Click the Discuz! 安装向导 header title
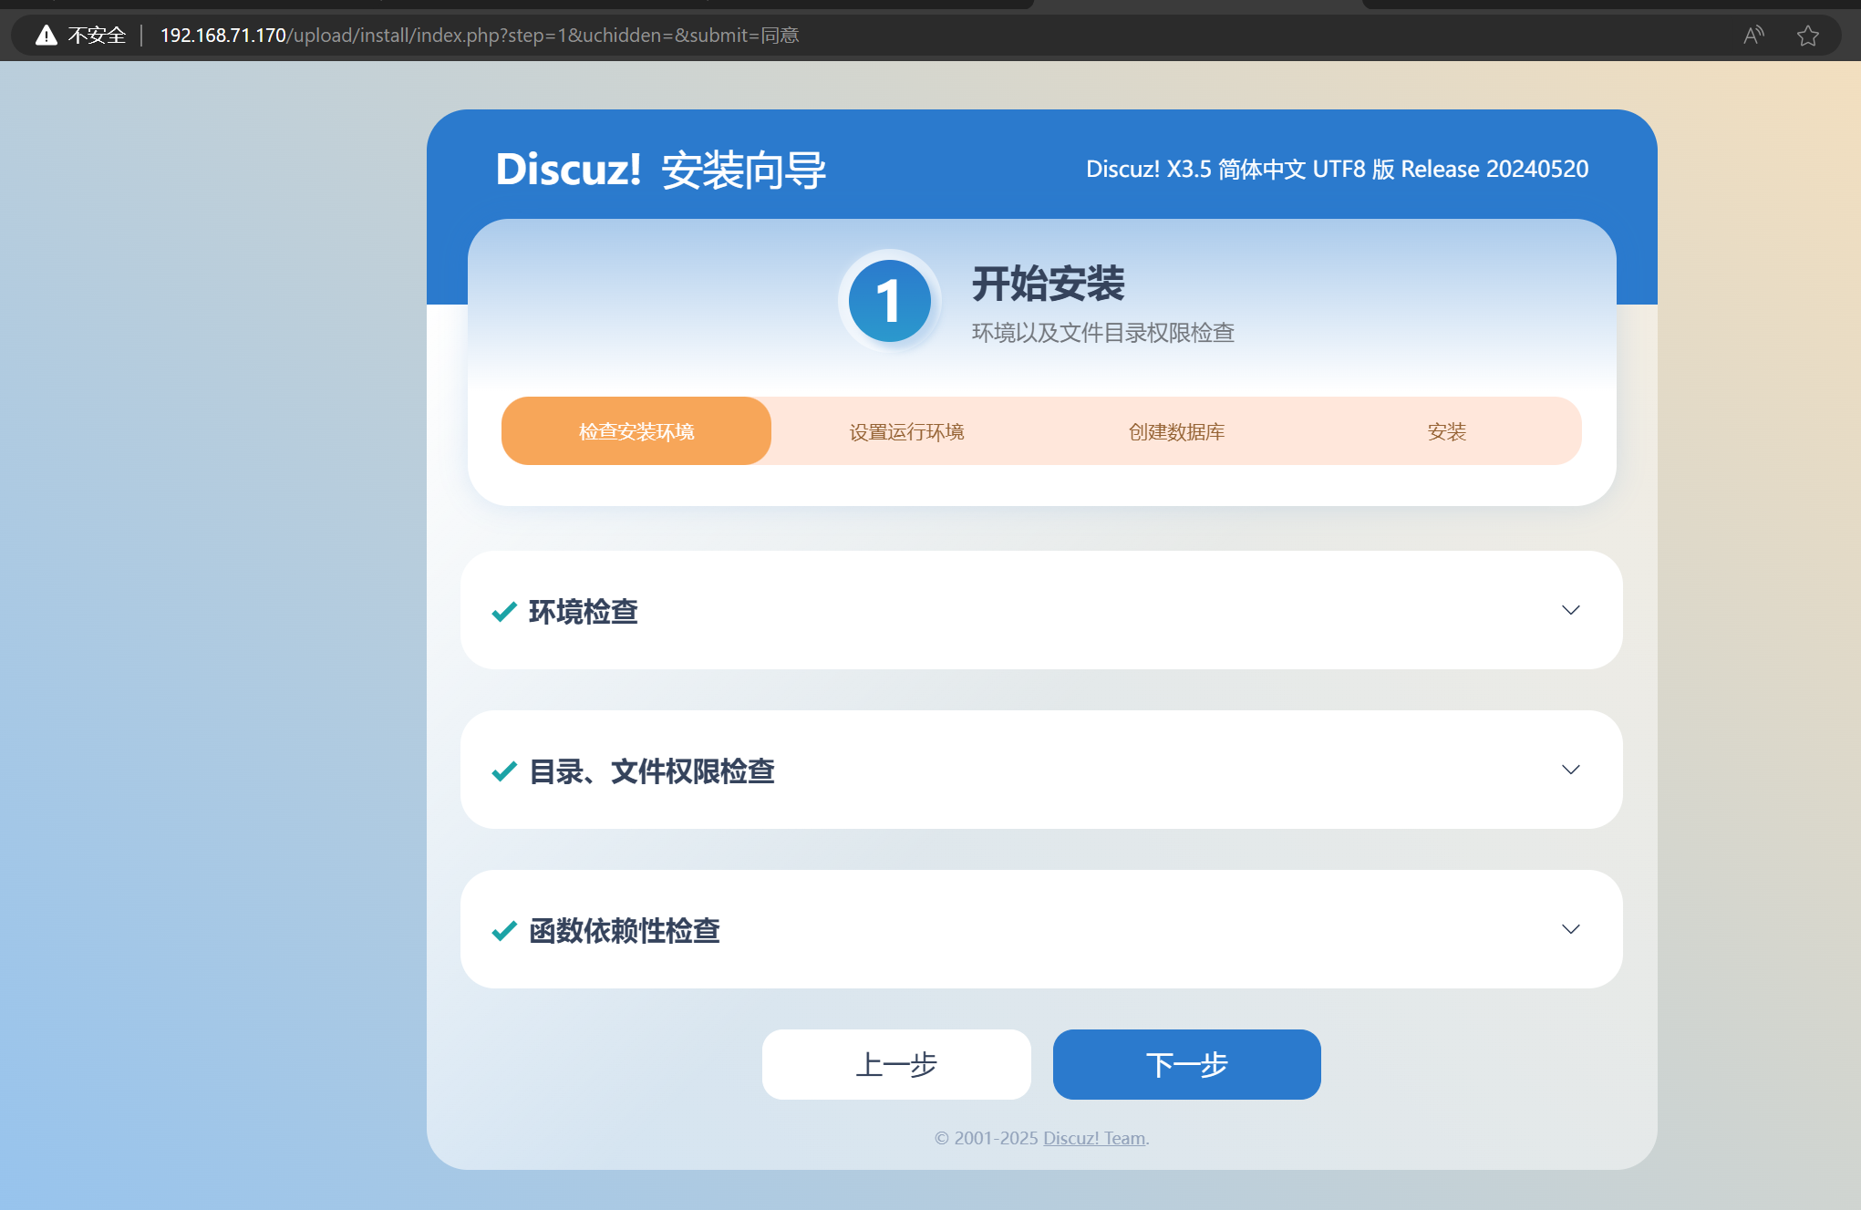Image resolution: width=1861 pixels, height=1210 pixels. (661, 170)
